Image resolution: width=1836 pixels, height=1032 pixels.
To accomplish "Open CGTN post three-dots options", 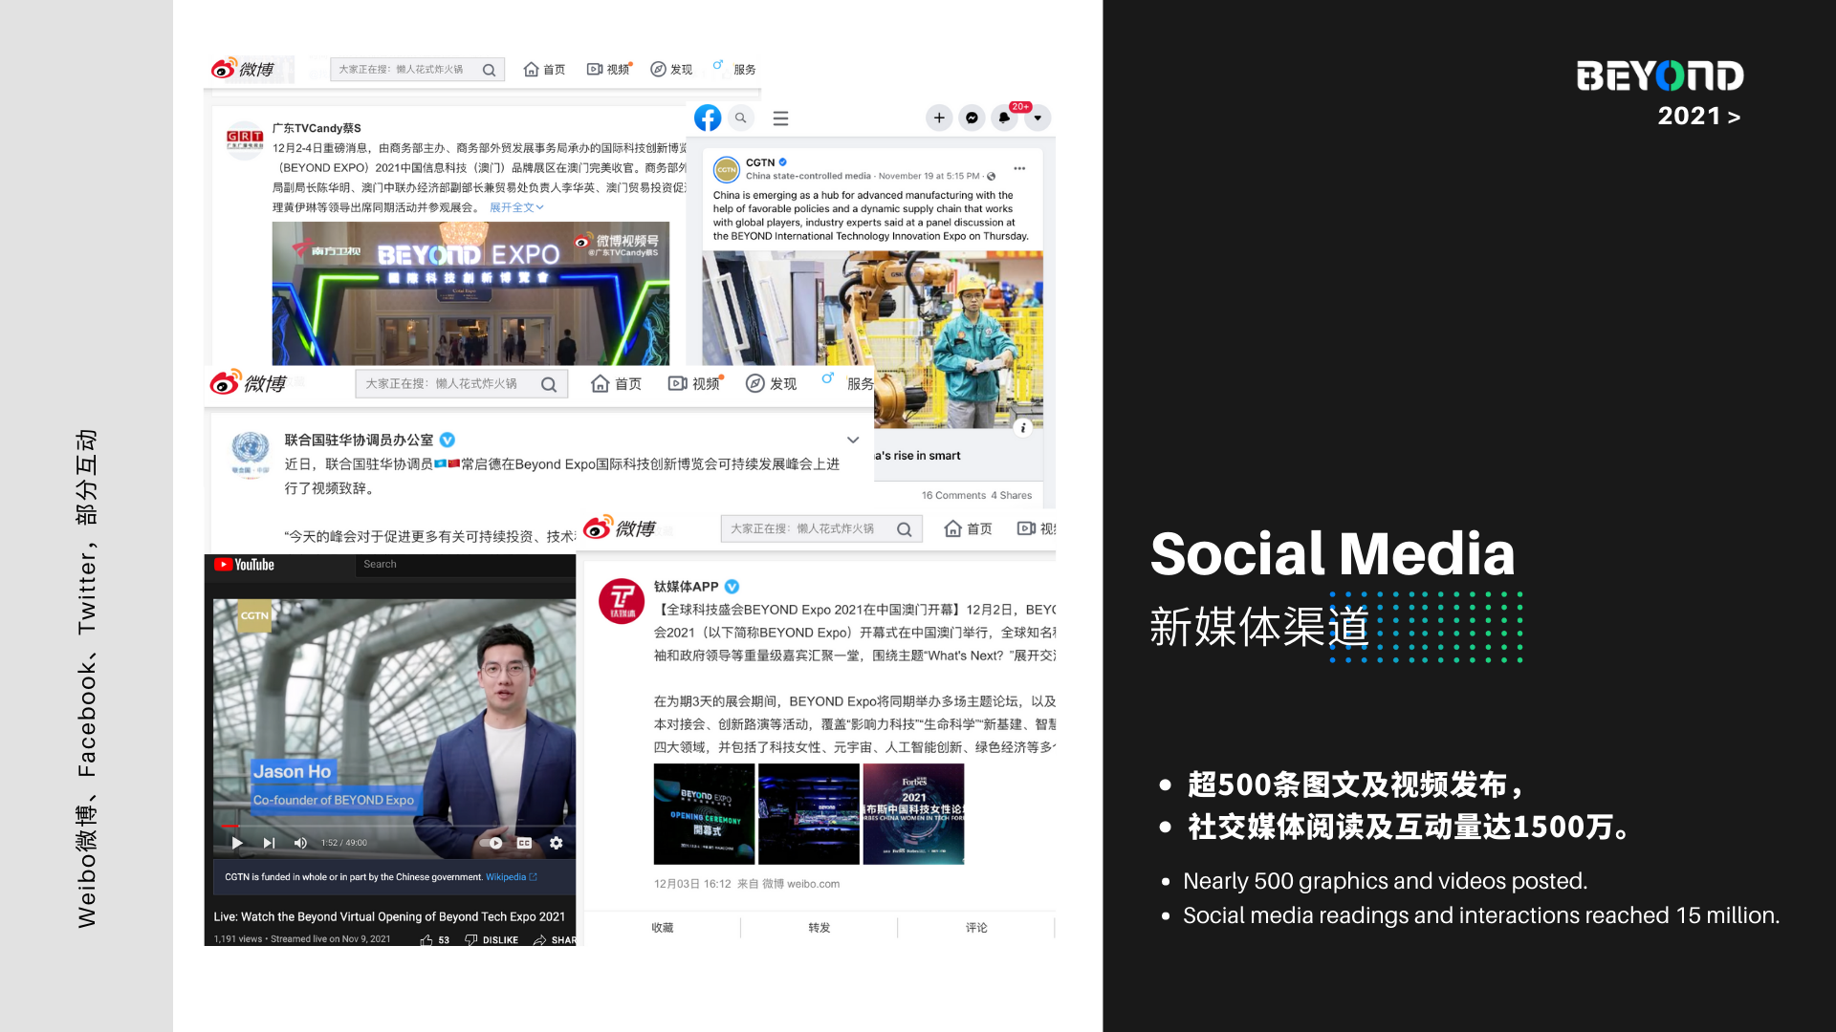I will coord(1019,168).
